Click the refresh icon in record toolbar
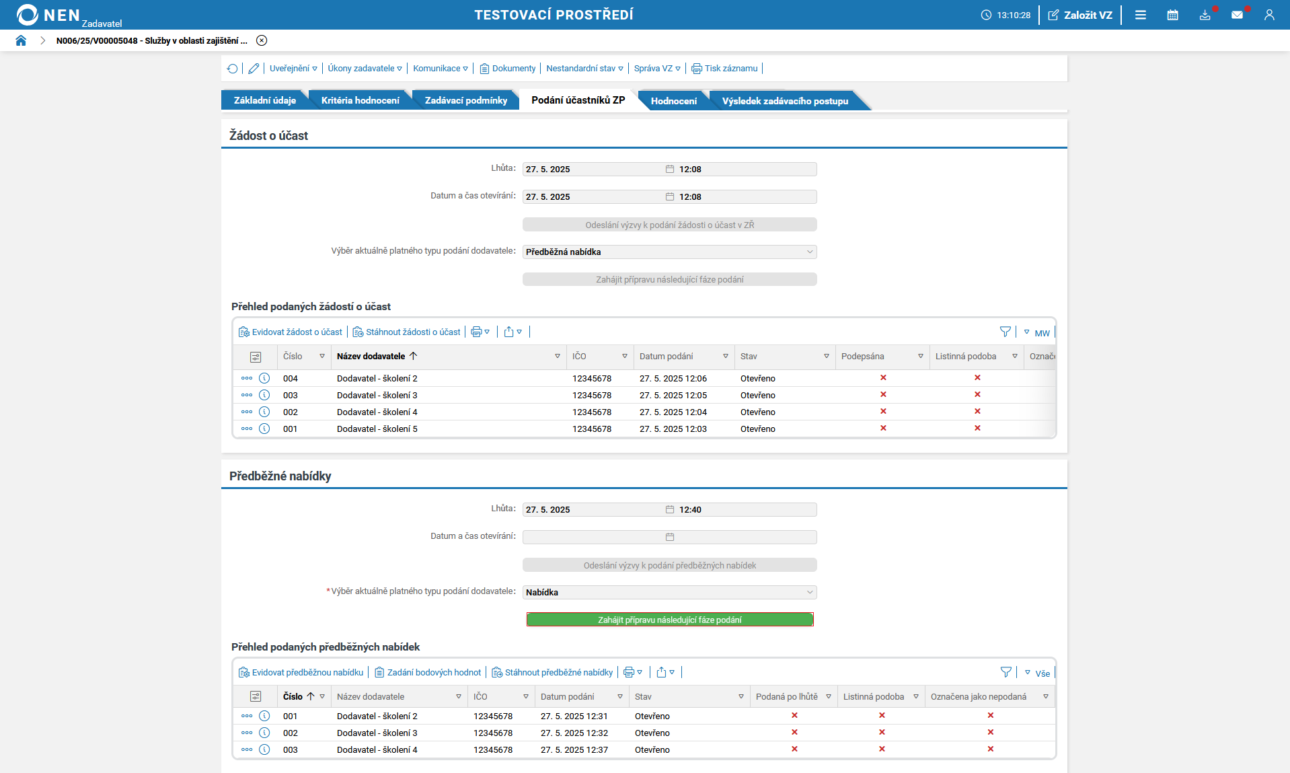1290x773 pixels. [233, 69]
